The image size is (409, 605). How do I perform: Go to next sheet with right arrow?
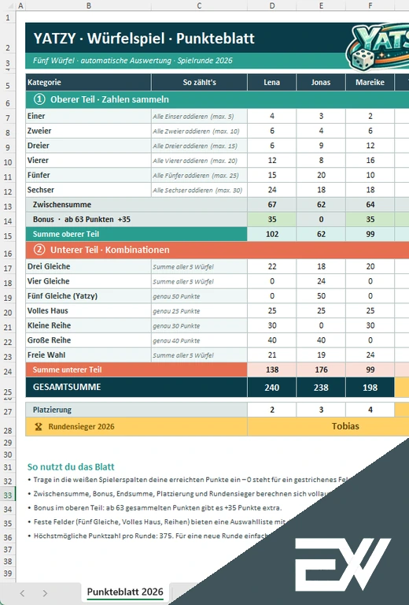click(x=45, y=593)
